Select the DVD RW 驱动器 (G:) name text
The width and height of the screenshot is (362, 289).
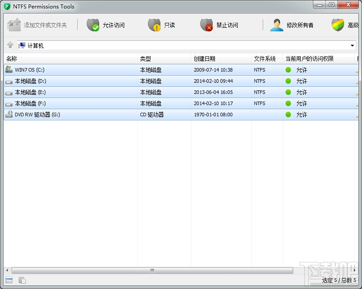click(x=38, y=115)
